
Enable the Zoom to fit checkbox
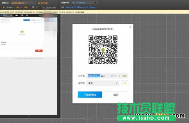click(43, 8)
